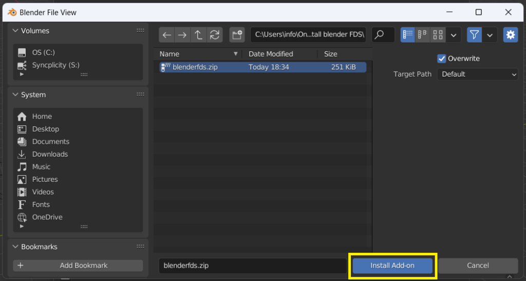Viewport: 526px width, 281px height.
Task: Select blenderfds.zip in file list
Action: coord(263,67)
